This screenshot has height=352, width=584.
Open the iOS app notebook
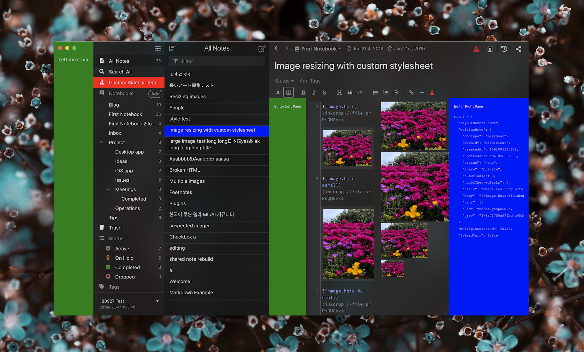click(x=129, y=171)
